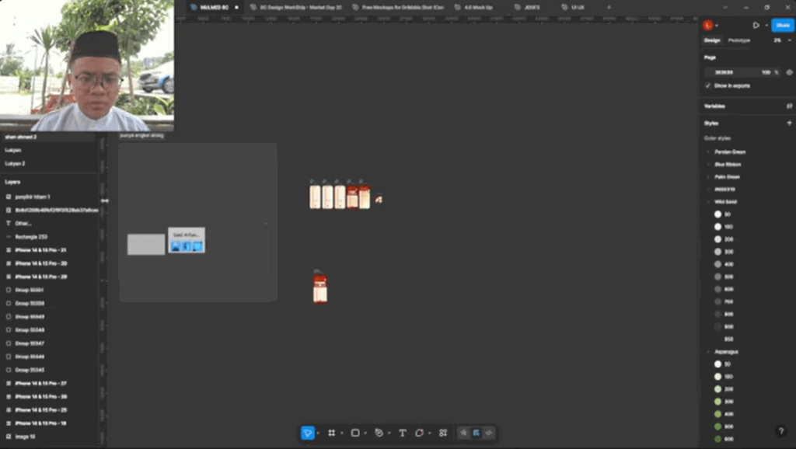Add a new style with plus icon
796x449 pixels.
(x=789, y=123)
